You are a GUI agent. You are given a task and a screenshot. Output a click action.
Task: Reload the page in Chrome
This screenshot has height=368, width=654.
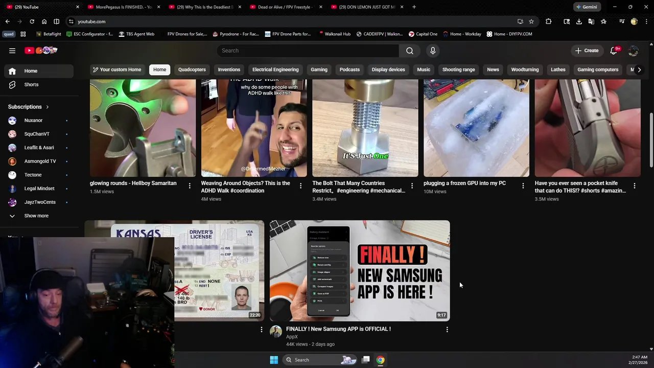(32, 21)
